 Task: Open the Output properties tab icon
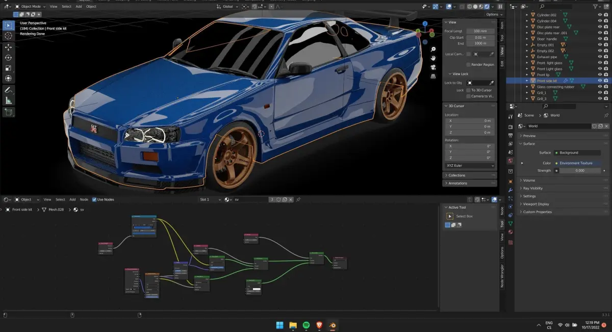[x=511, y=135]
